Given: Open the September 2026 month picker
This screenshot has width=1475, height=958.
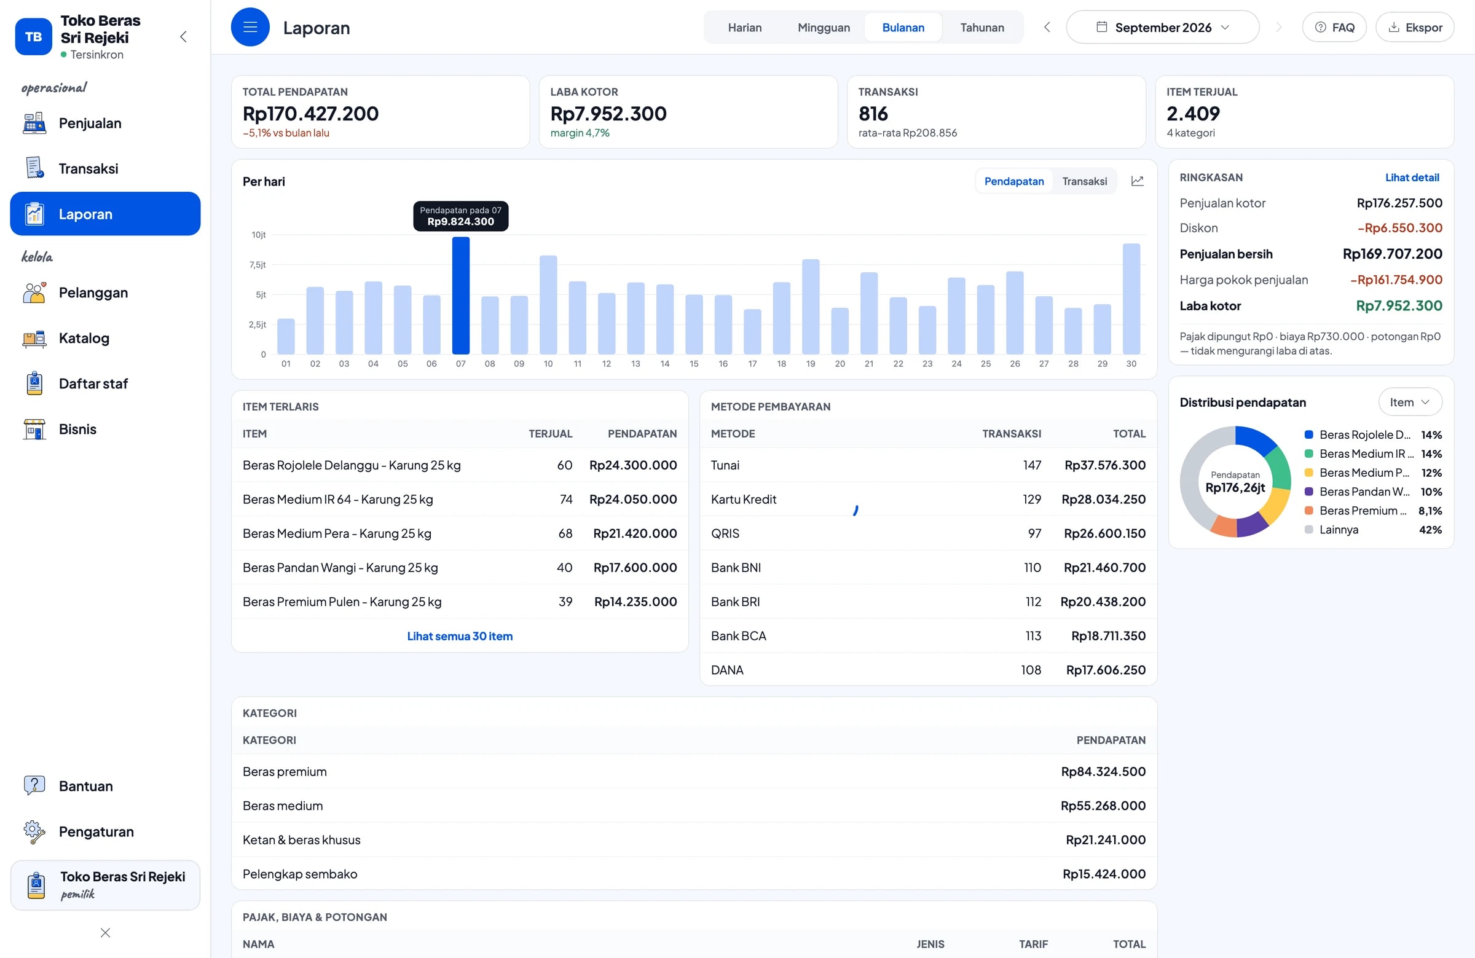Looking at the screenshot, I should 1163,27.
